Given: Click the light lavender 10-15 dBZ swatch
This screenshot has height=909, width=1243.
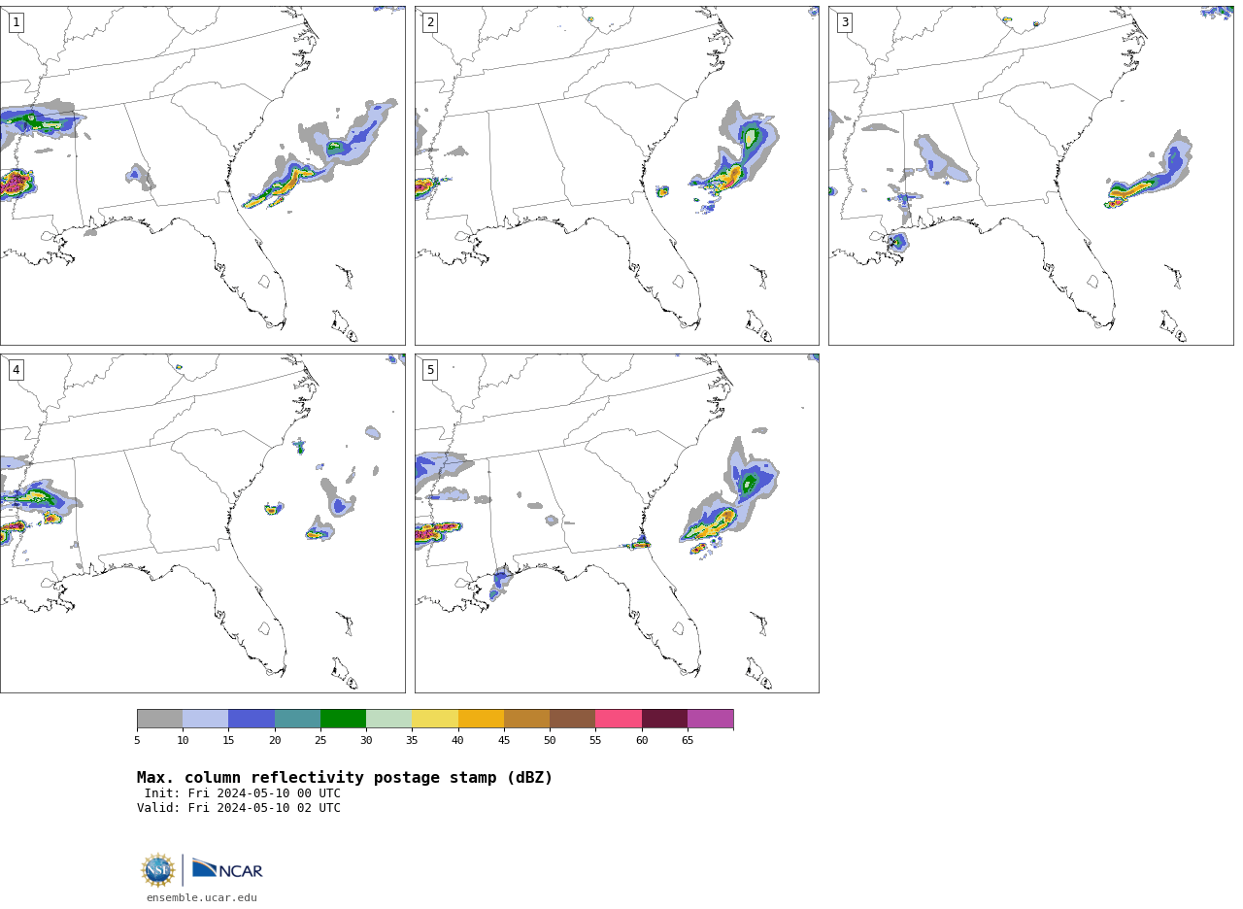Looking at the screenshot, I should [205, 719].
